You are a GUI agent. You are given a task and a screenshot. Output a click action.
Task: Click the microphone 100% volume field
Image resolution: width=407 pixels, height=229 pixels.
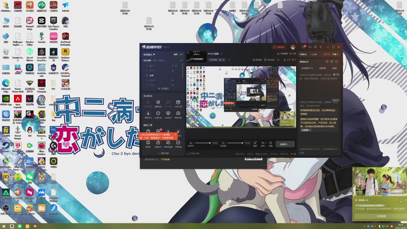coord(215,143)
